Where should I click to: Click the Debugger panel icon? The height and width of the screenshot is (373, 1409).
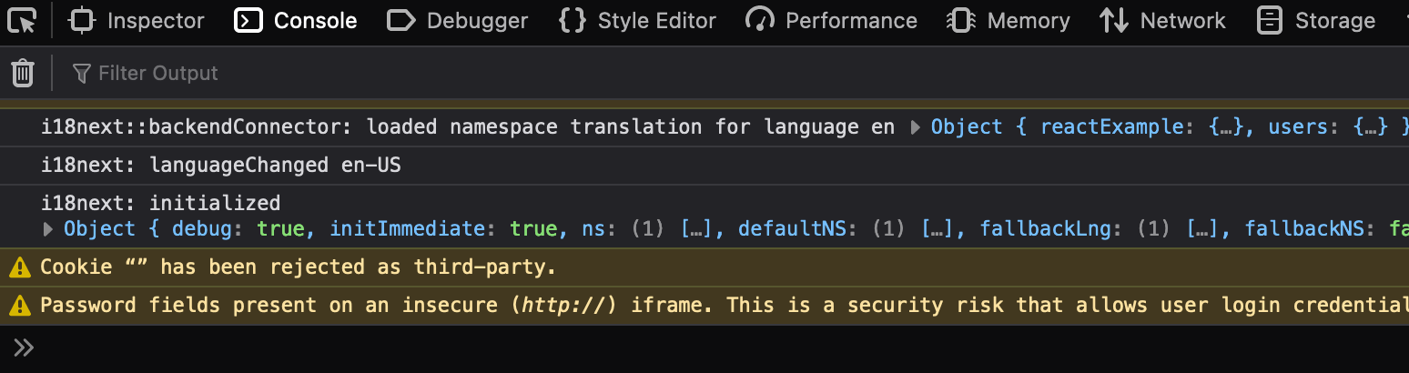(401, 20)
